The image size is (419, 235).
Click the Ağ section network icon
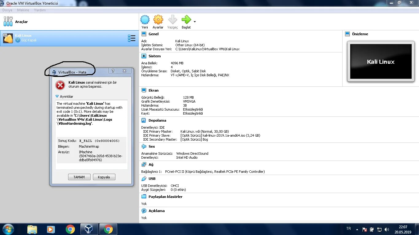pyautogui.click(x=143, y=165)
